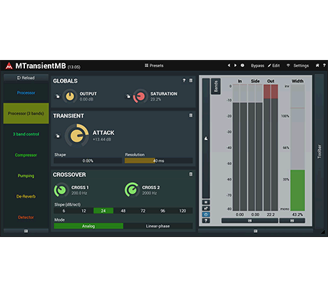Click the Reload button

click(26, 78)
